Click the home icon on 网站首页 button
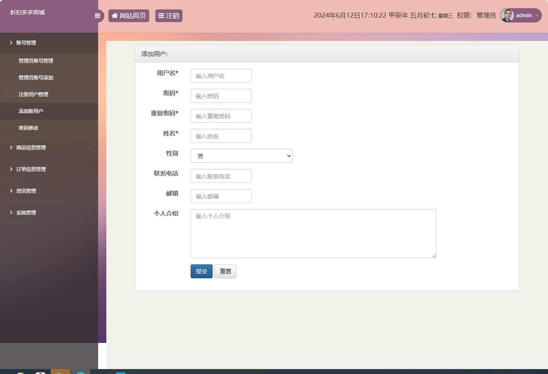548x374 pixels. [114, 16]
